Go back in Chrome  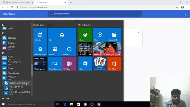[x=3, y=7]
